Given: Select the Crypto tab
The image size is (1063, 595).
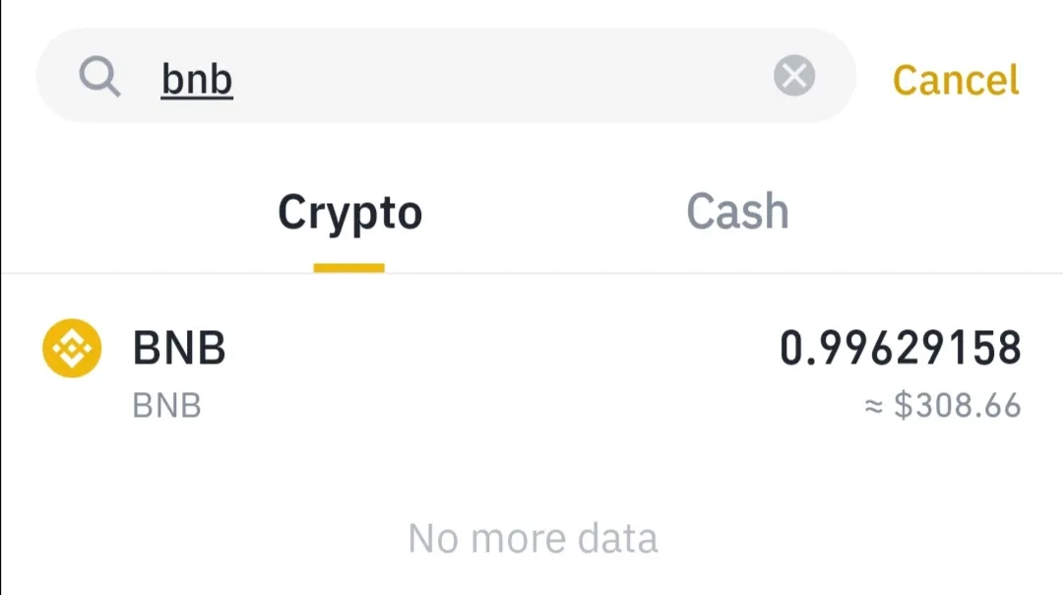Looking at the screenshot, I should (349, 214).
